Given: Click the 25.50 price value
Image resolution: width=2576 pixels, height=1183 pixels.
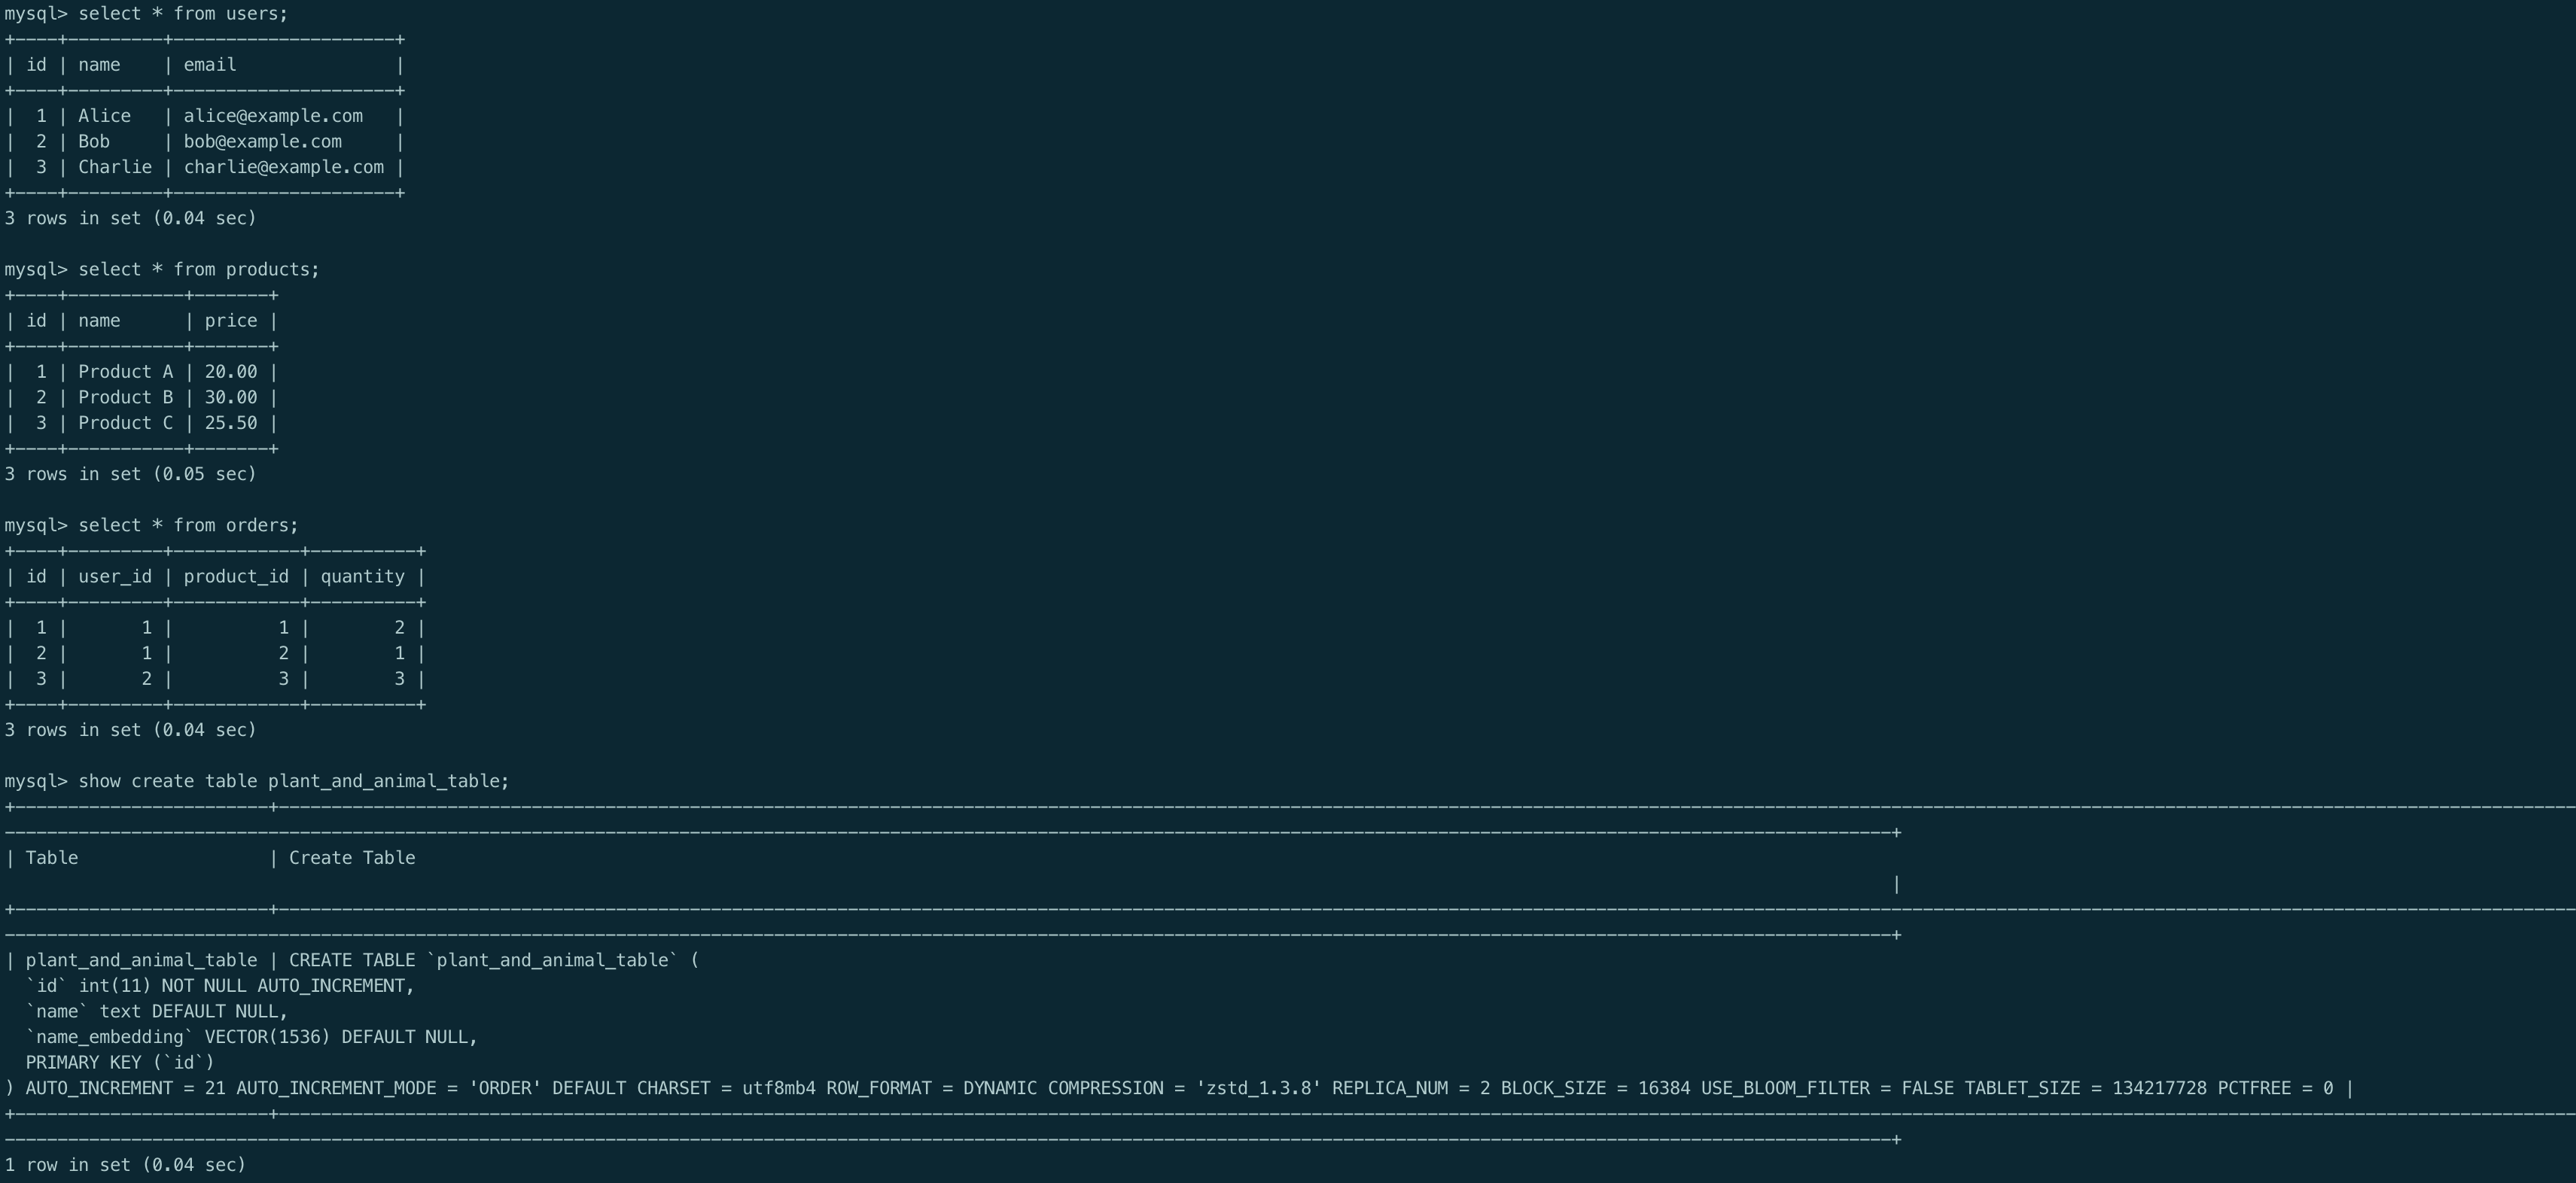Looking at the screenshot, I should click(230, 423).
